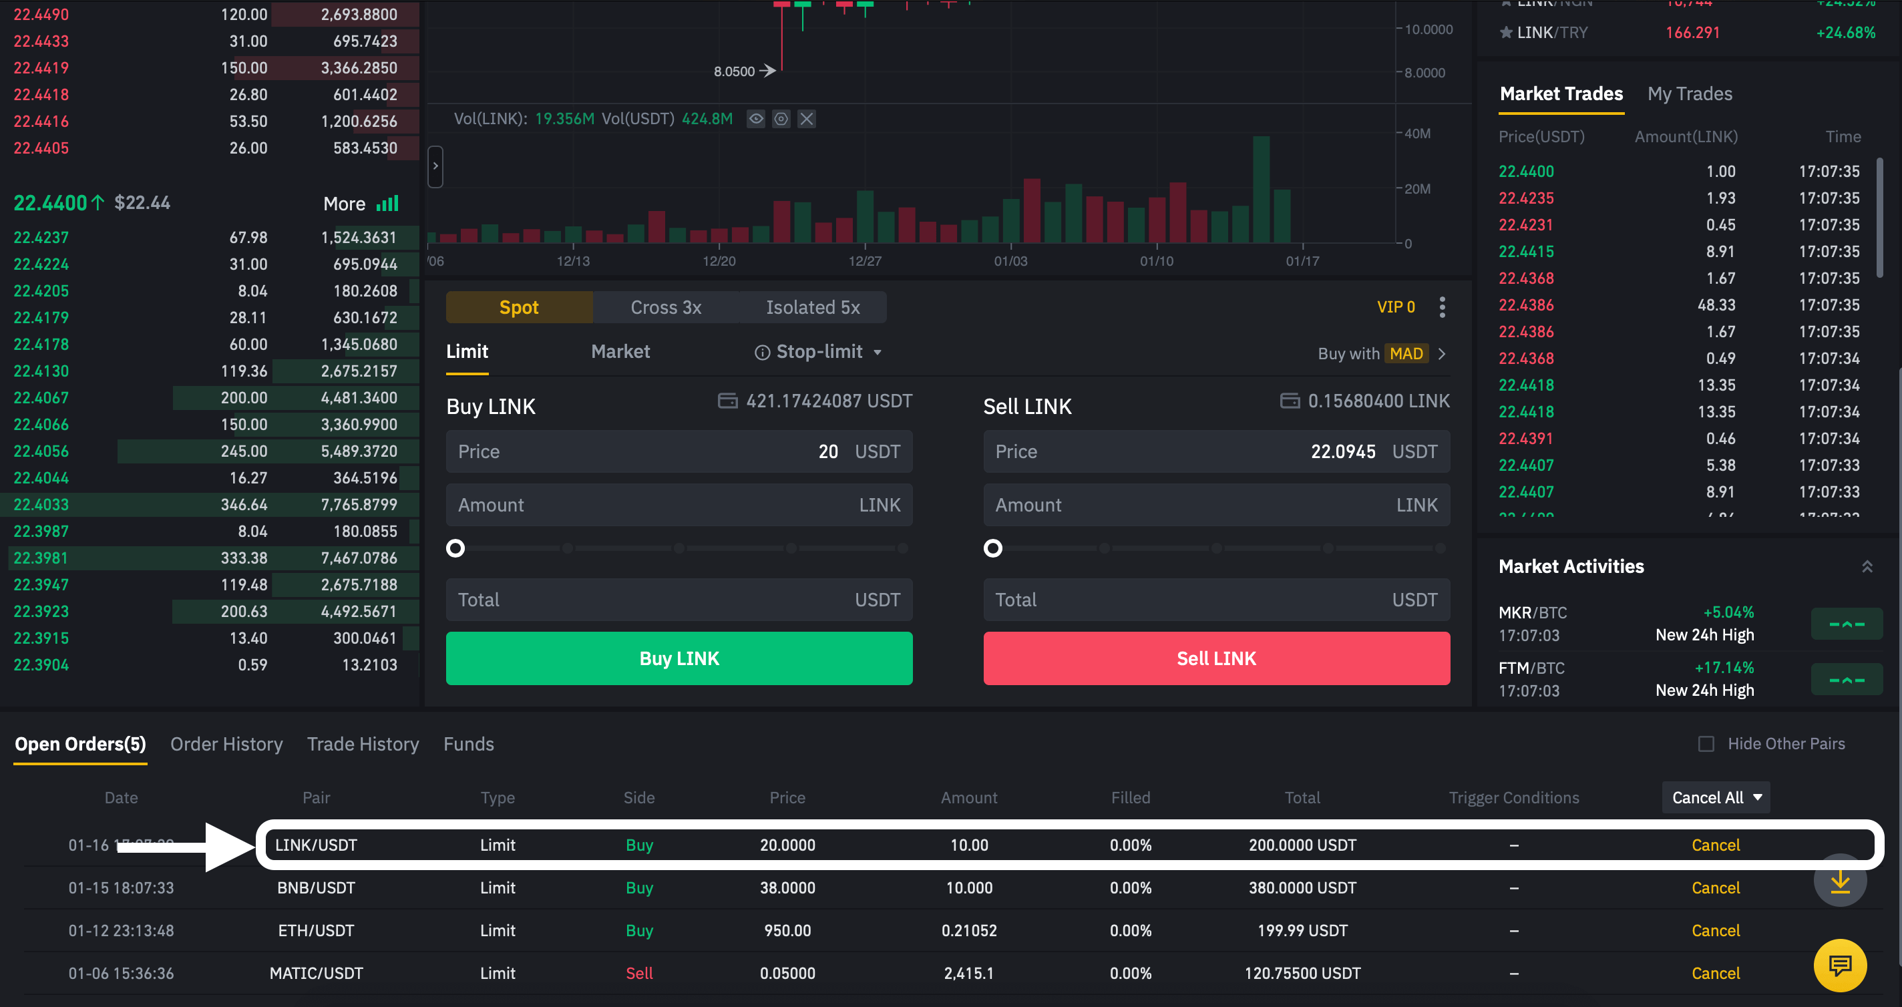1902x1007 pixels.
Task: Enable the Hide Other Pairs checkbox
Action: click(1706, 744)
